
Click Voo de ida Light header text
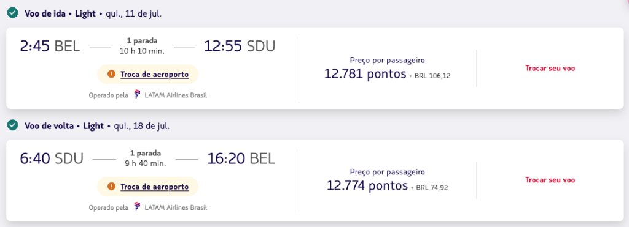pyautogui.click(x=60, y=13)
